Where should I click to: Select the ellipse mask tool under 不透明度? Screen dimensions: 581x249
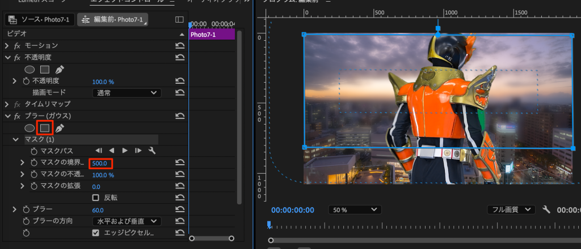[30, 70]
